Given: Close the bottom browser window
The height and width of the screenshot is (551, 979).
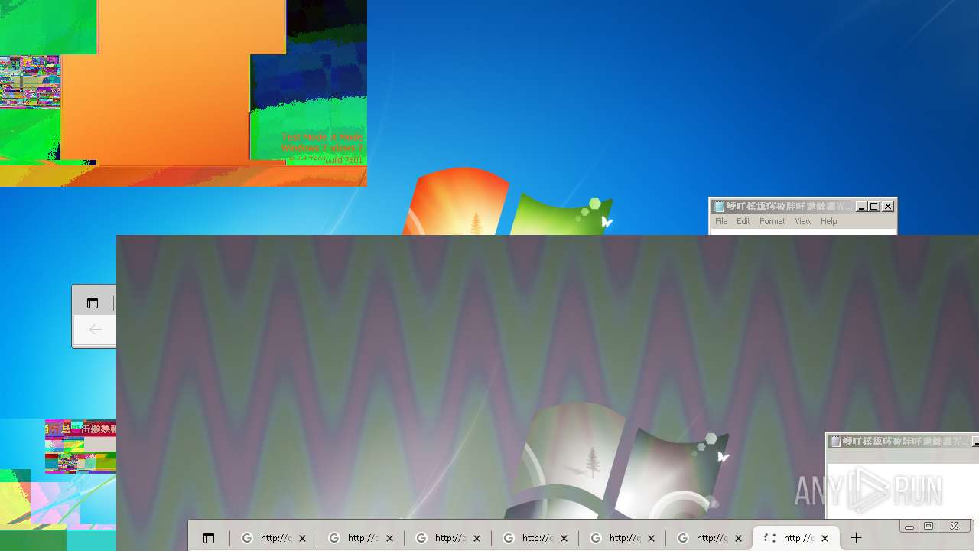Looking at the screenshot, I should click(x=955, y=527).
